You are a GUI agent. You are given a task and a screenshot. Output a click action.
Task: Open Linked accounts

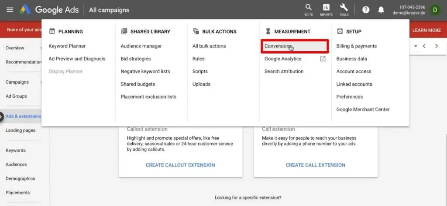coord(354,84)
